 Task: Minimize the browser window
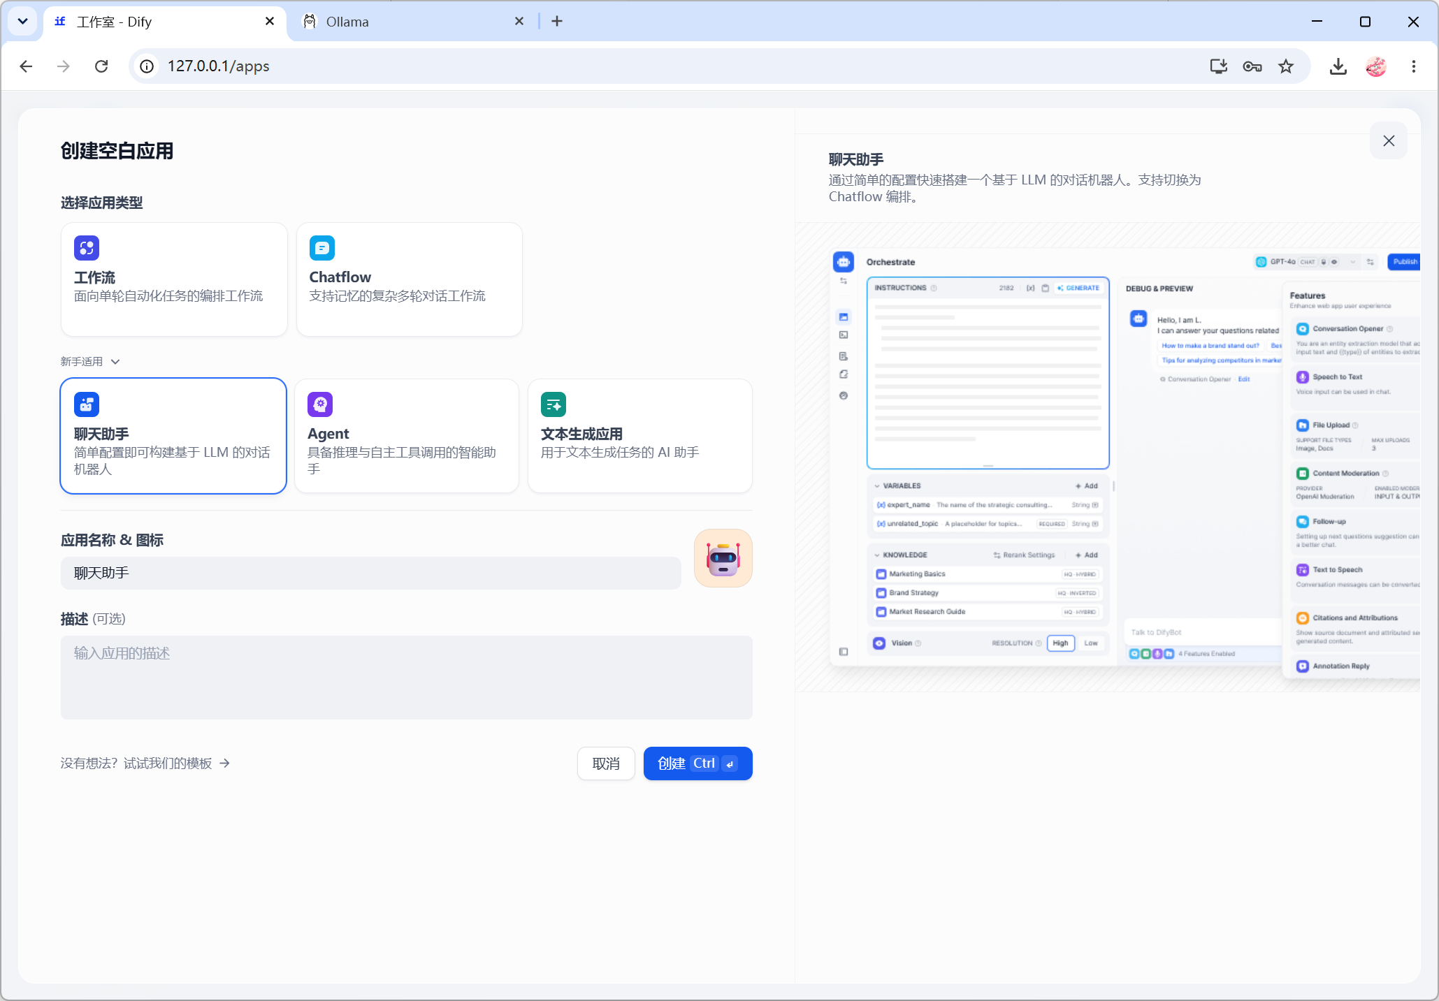coord(1317,22)
